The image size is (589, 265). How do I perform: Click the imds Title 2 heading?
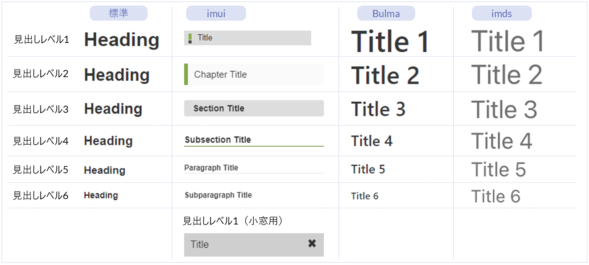point(506,75)
